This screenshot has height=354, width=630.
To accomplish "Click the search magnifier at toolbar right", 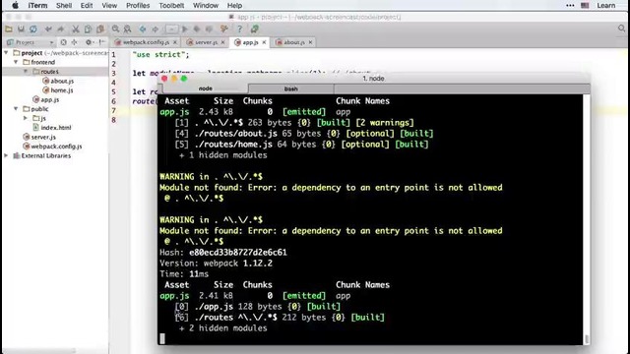I will (x=621, y=29).
